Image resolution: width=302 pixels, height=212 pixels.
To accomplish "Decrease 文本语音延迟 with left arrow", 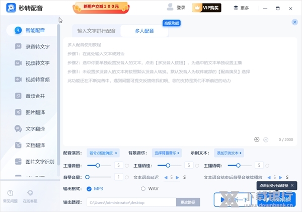I will 166,177.
